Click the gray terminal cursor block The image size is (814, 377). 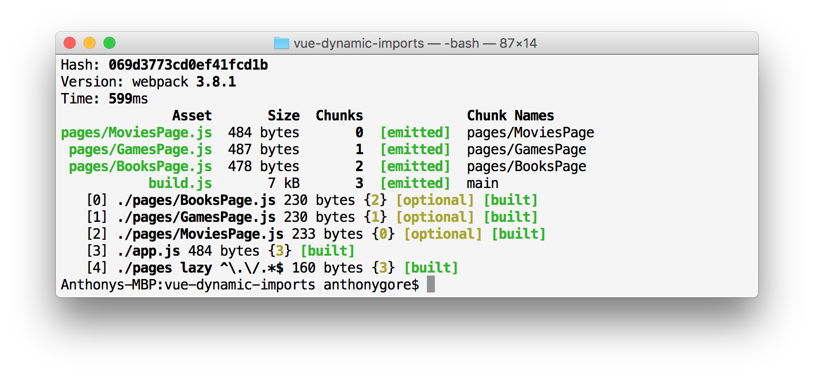(x=431, y=284)
